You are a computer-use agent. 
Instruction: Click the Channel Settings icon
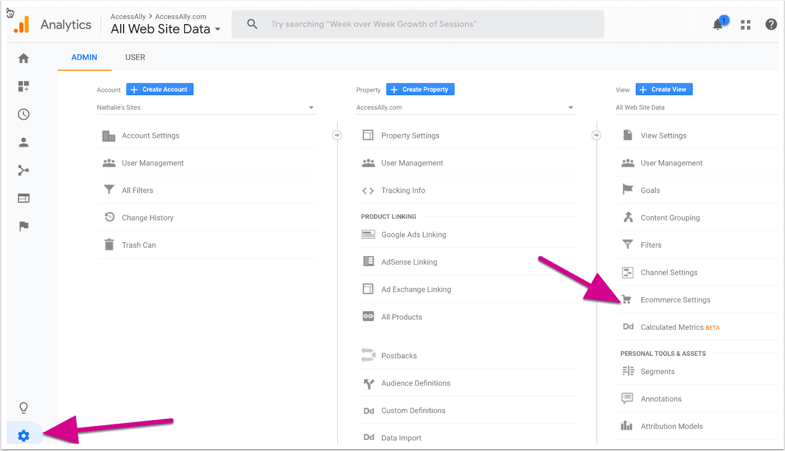click(627, 273)
